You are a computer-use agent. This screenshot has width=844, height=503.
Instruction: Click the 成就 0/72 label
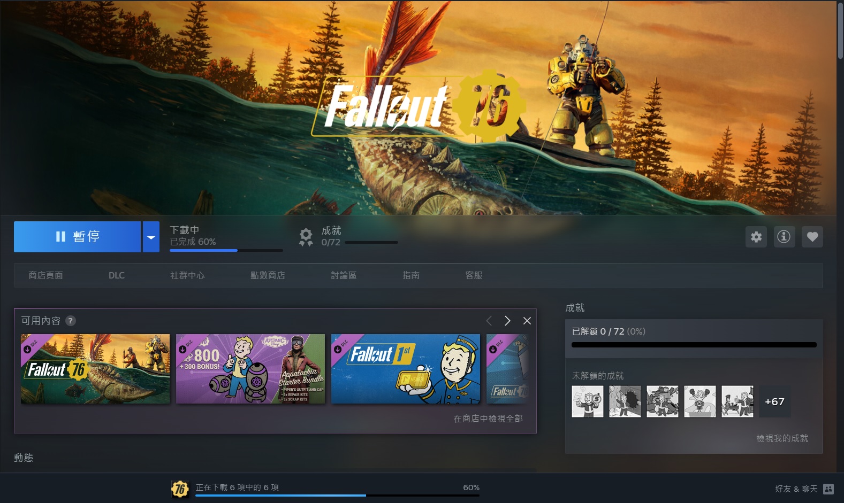pos(331,236)
